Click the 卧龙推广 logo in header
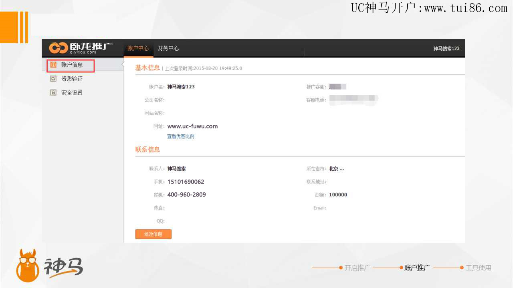513x288 pixels. (81, 48)
